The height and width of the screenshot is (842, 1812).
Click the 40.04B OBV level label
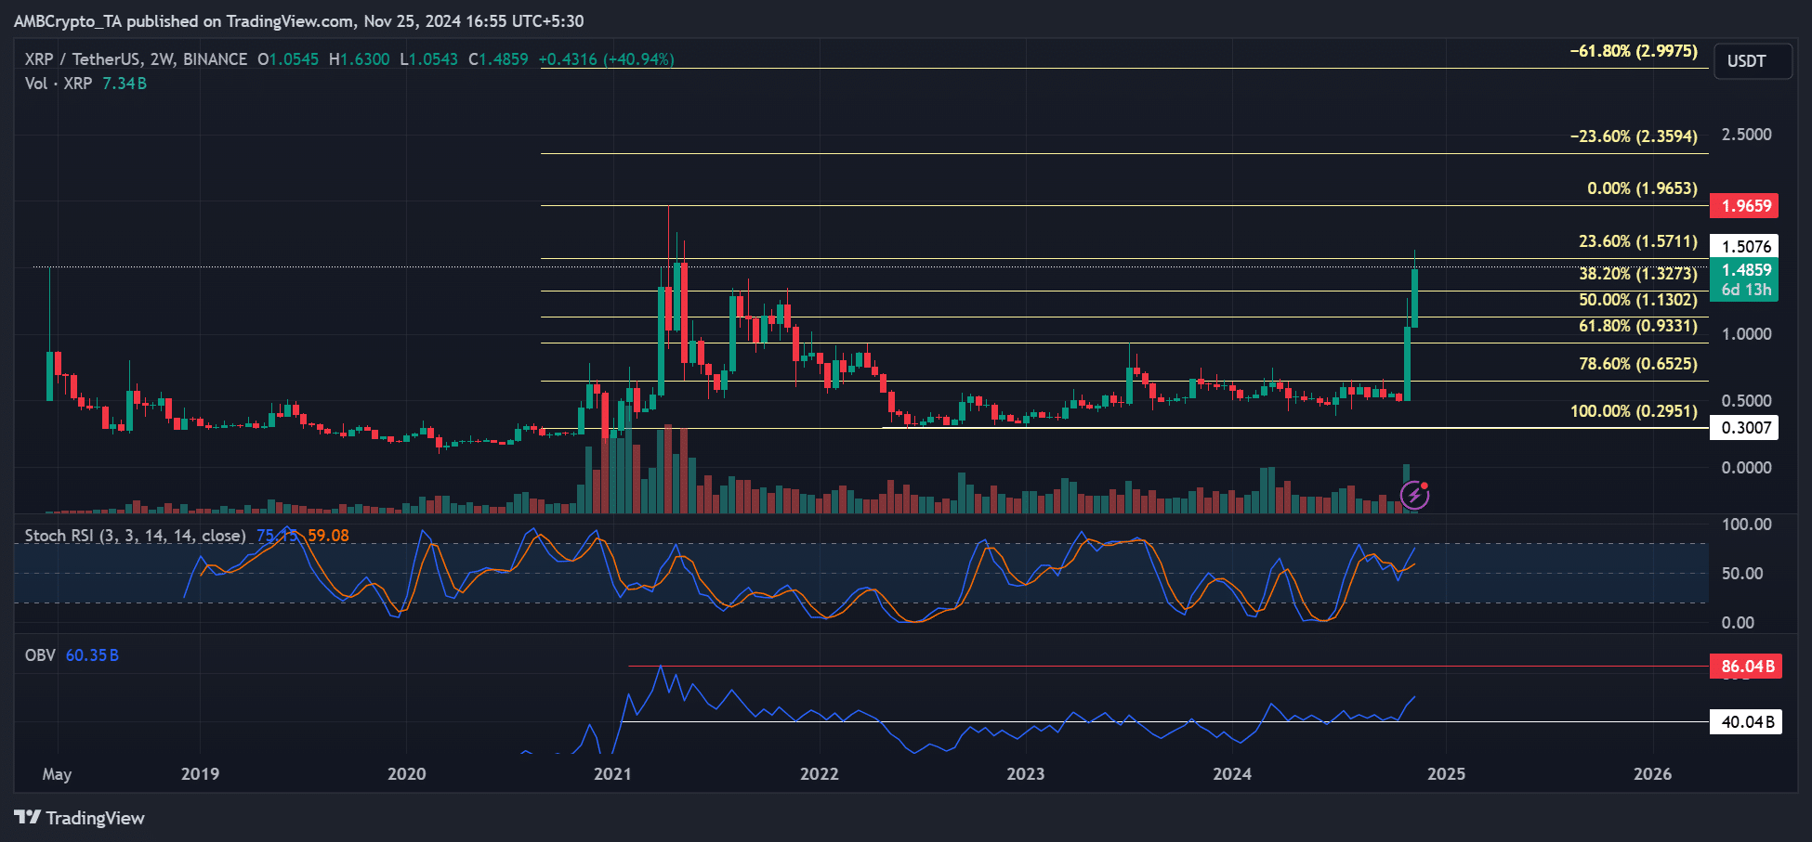click(1746, 721)
